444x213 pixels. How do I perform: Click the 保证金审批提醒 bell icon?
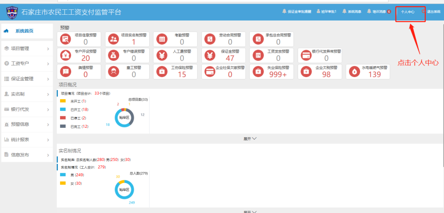pyautogui.click(x=284, y=11)
